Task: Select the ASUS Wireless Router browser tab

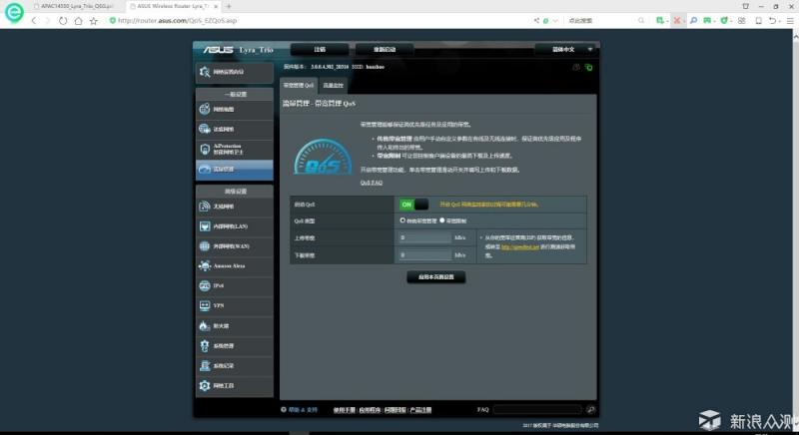Action: [172, 6]
